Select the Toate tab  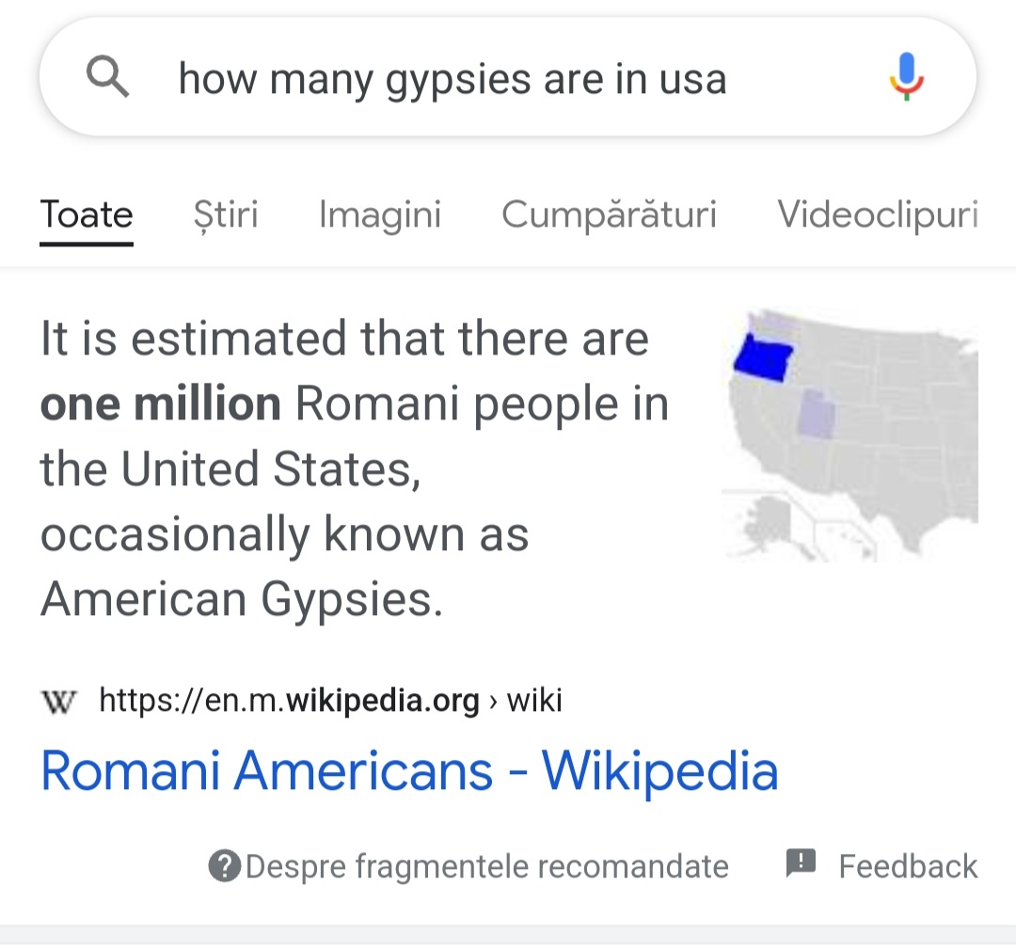pyautogui.click(x=87, y=215)
